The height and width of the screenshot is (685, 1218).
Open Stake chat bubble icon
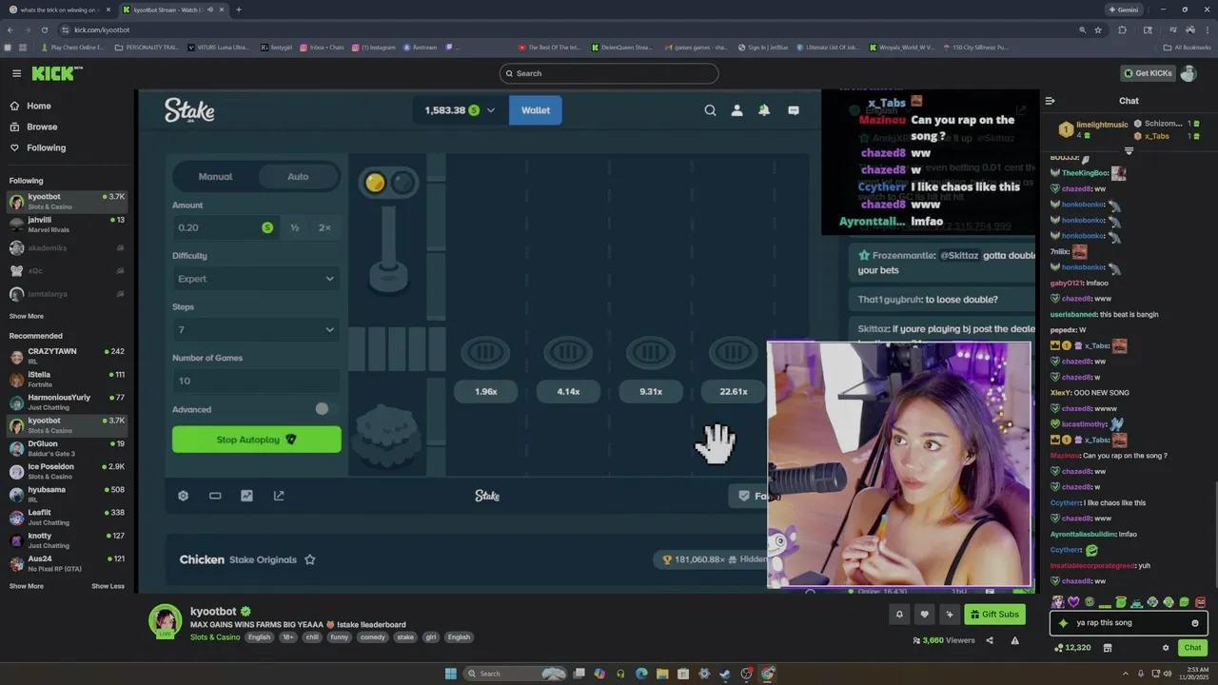[794, 110]
